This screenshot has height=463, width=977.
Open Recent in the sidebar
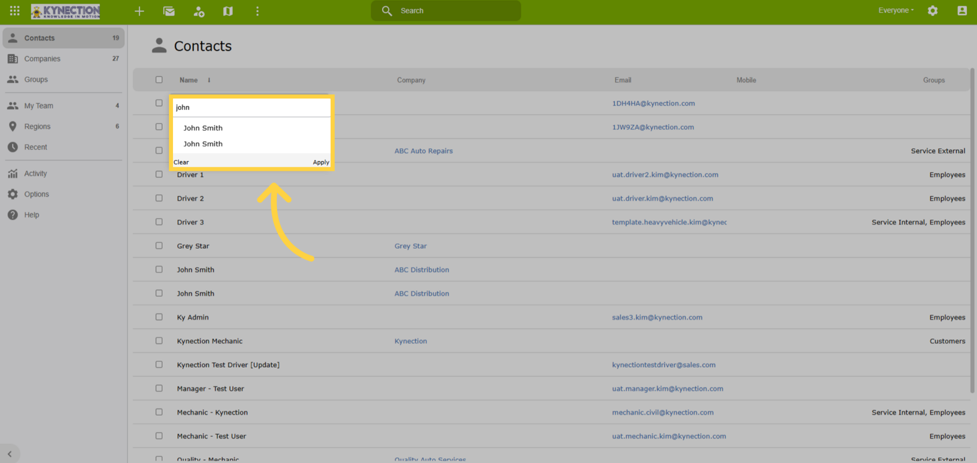tap(64, 147)
